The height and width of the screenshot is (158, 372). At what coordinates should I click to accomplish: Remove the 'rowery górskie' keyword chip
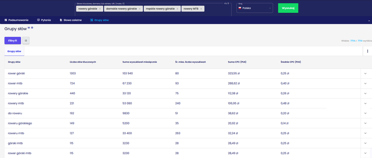click(100, 9)
